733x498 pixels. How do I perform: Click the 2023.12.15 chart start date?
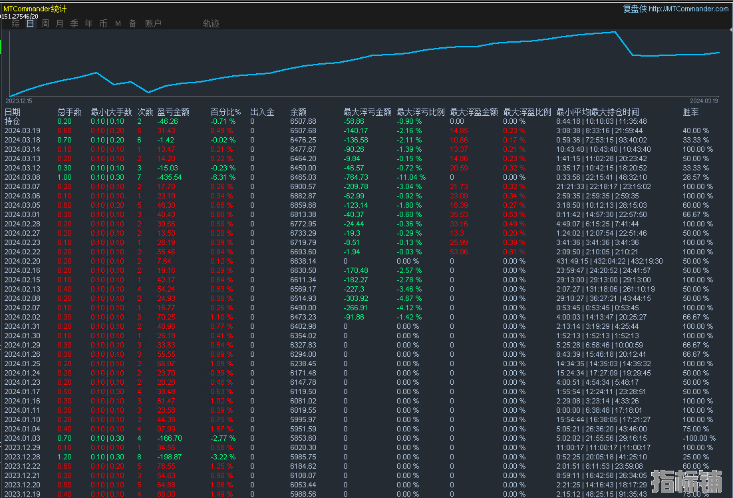(x=19, y=101)
